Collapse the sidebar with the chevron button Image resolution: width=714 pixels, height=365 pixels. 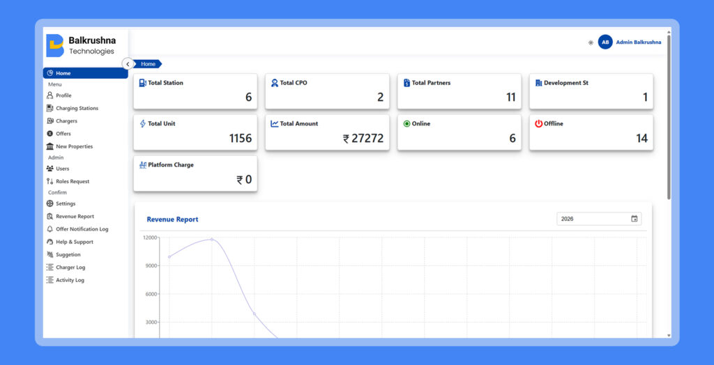[128, 64]
